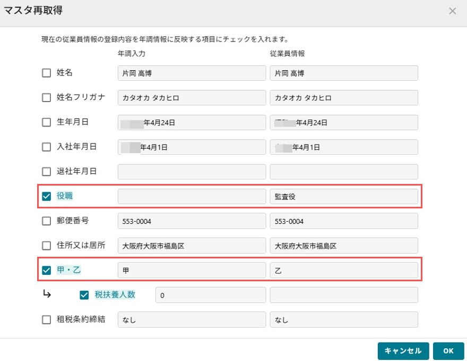Screen dimensions: 467x361
Task: Click 従業員情報 租税条約締結 field なし
Action: pyautogui.click(x=344, y=320)
